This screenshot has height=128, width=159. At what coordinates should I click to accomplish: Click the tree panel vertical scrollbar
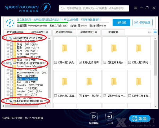[x=49, y=69]
